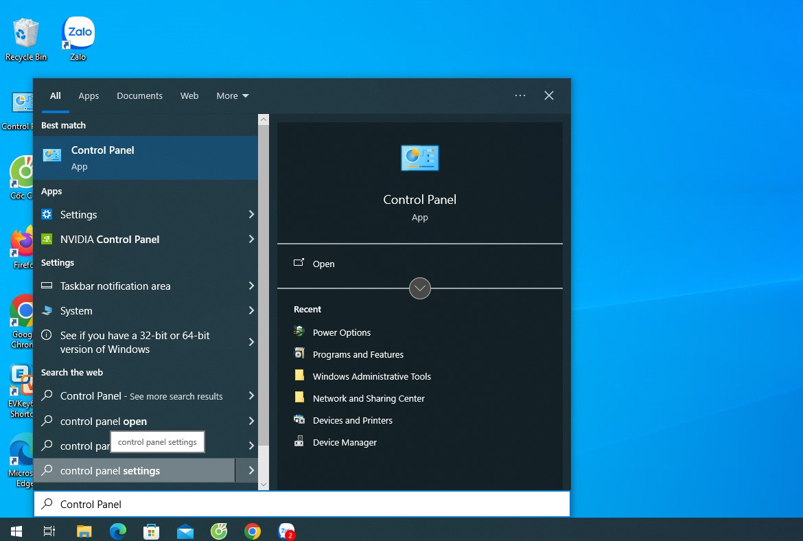Viewport: 803px width, 541px height.
Task: Click the Device Manager icon
Action: 299,441
